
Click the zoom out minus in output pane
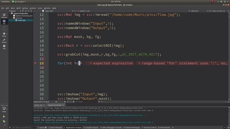pos(102,102)
